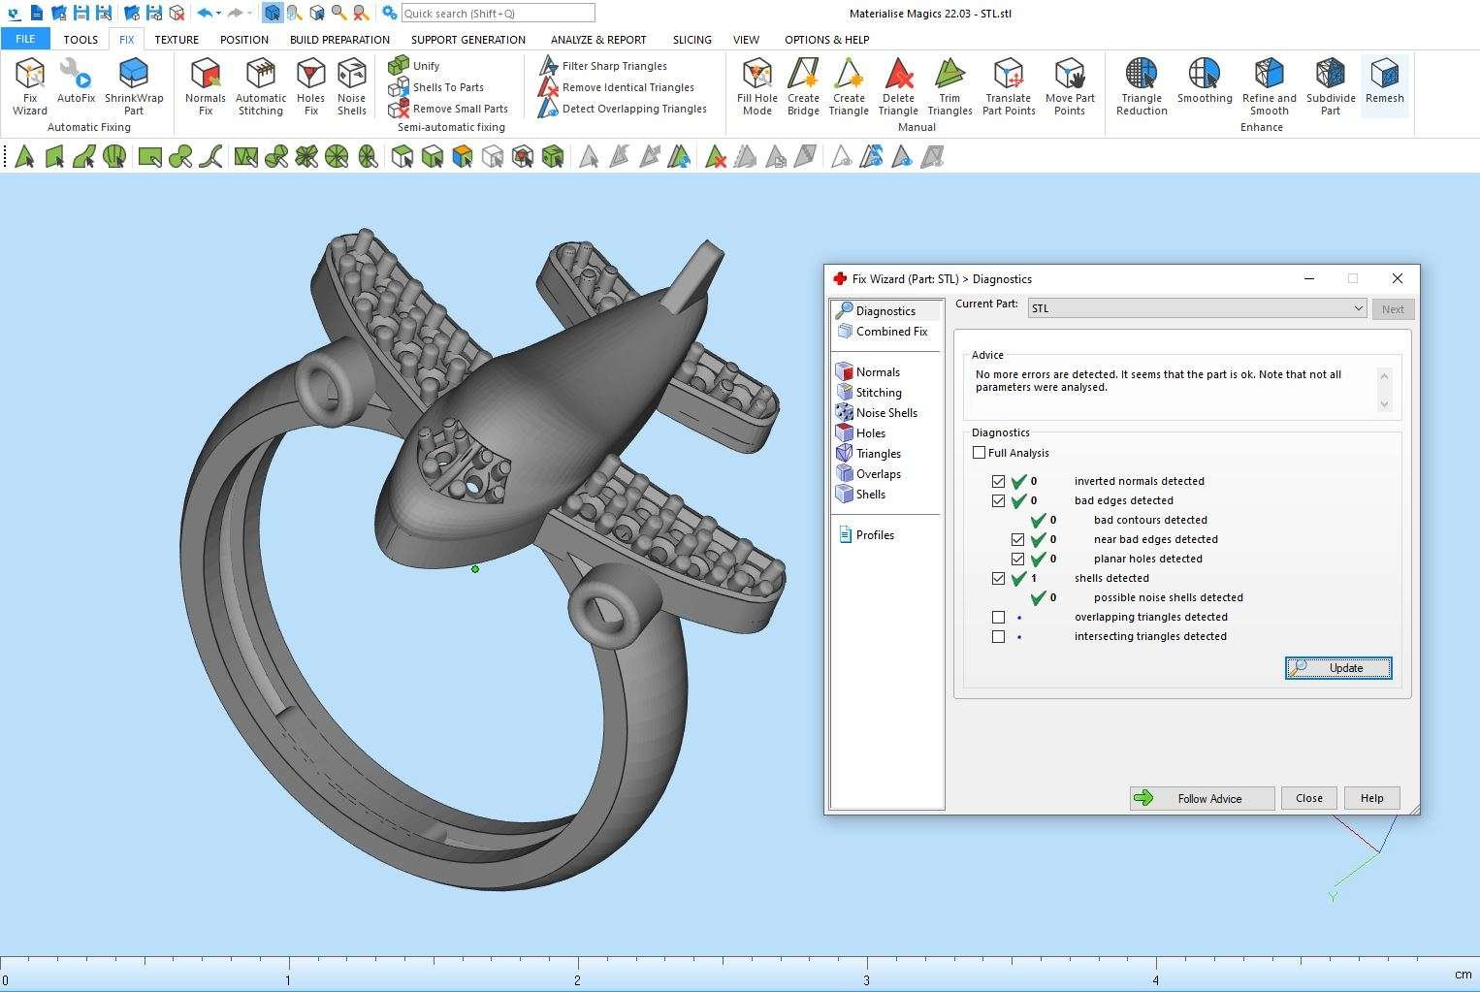
Task: Enable the Full Analysis checkbox
Action: 980,453
